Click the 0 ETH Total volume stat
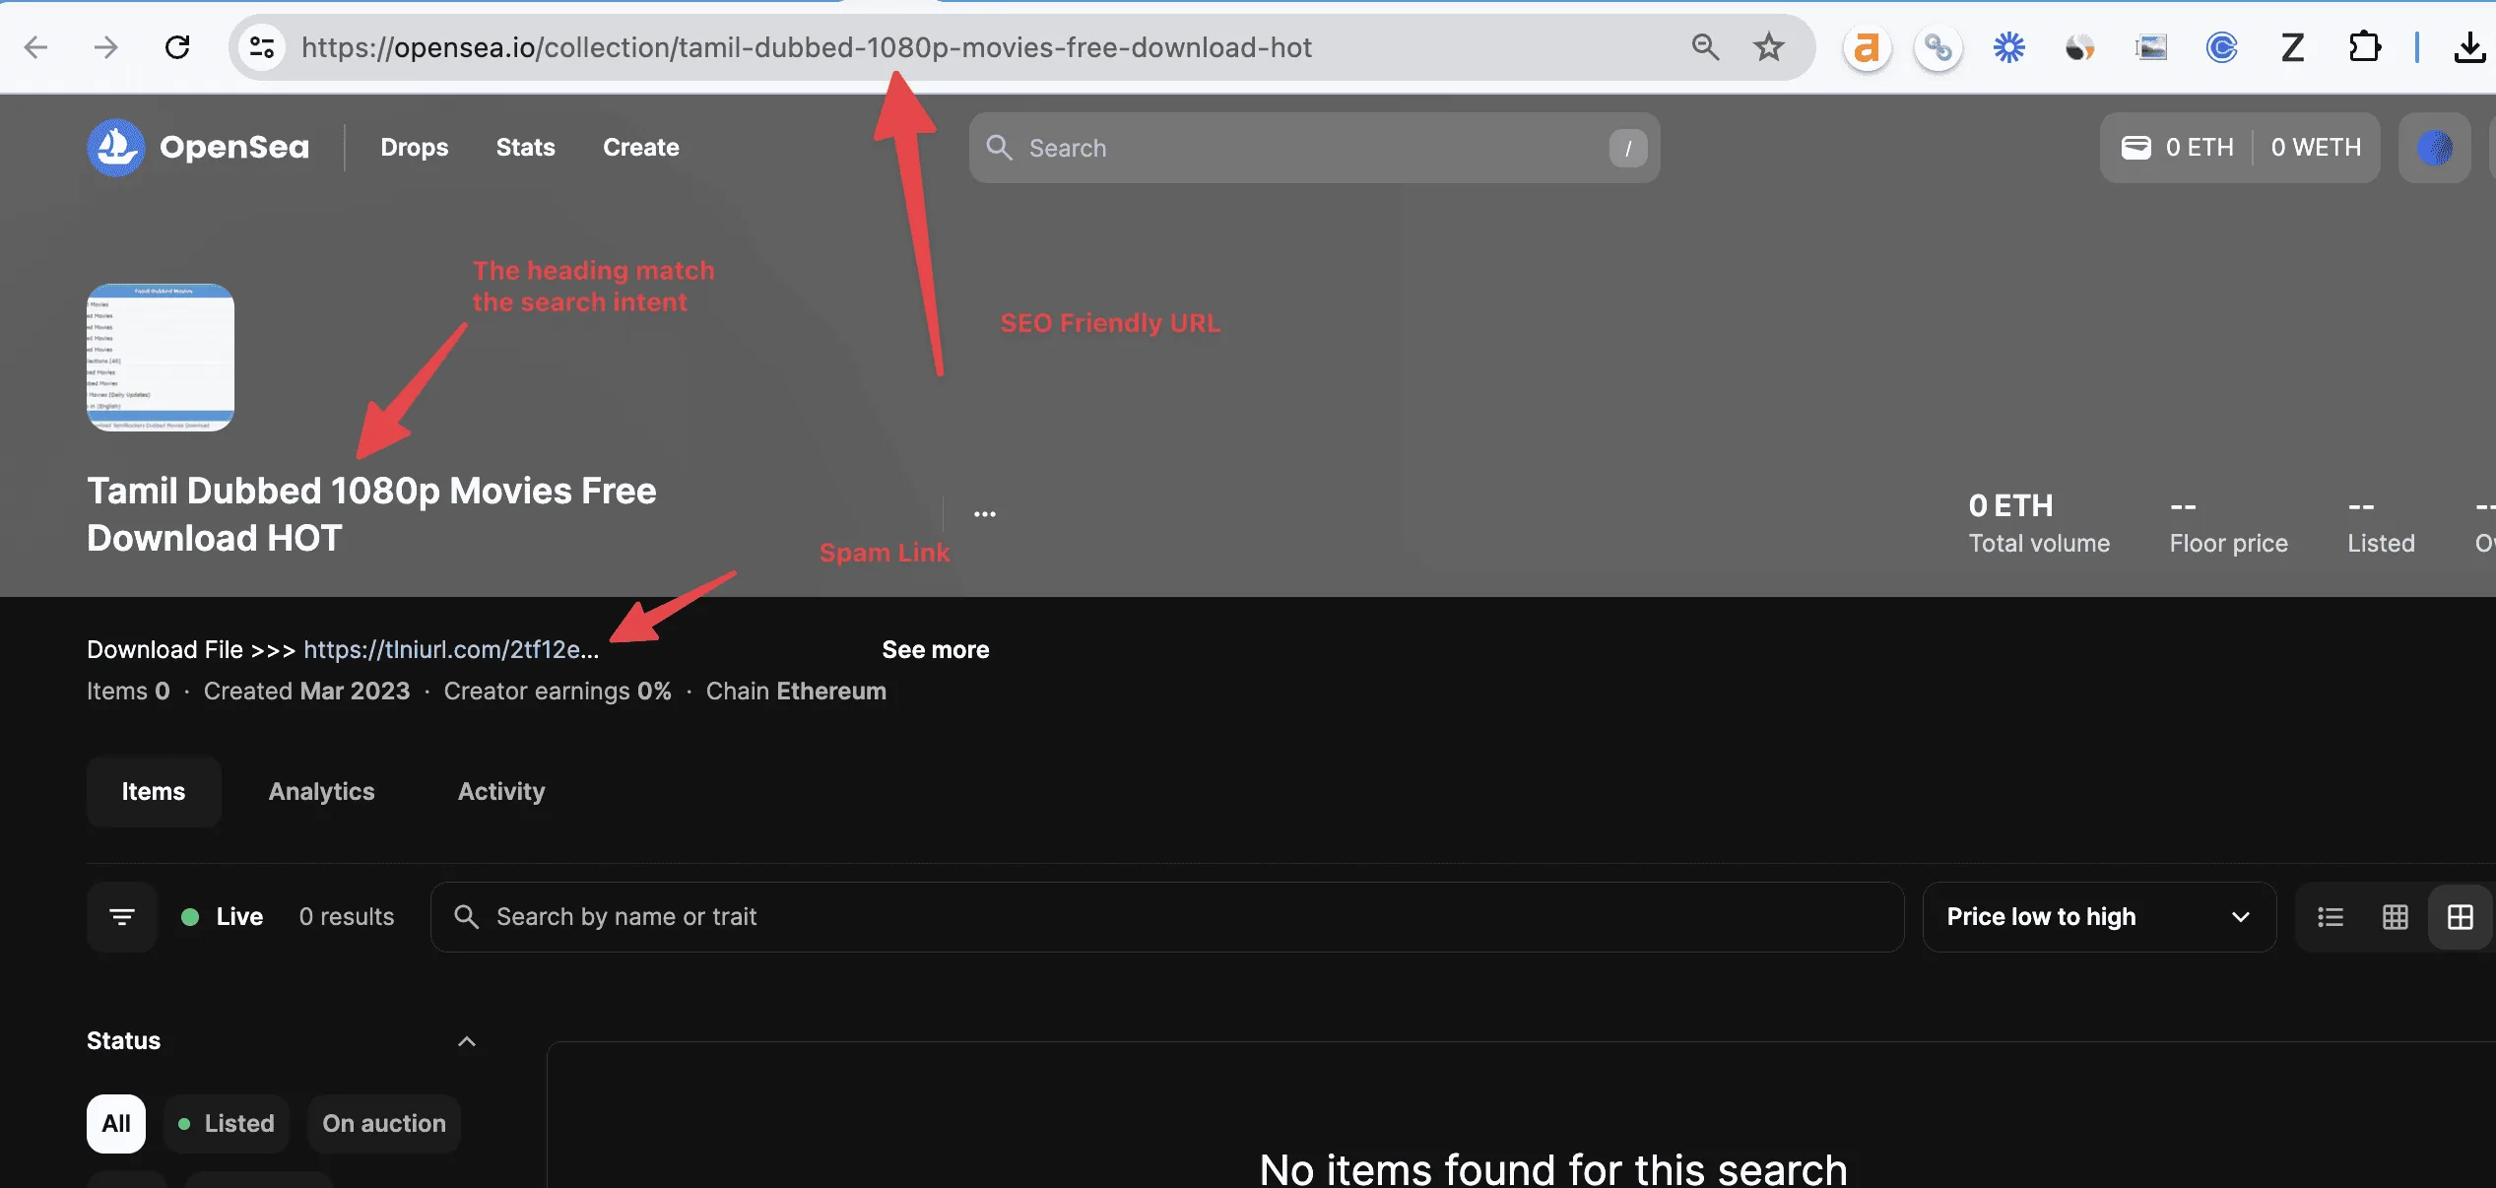Viewport: 2496px width, 1188px height. [x=2039, y=524]
